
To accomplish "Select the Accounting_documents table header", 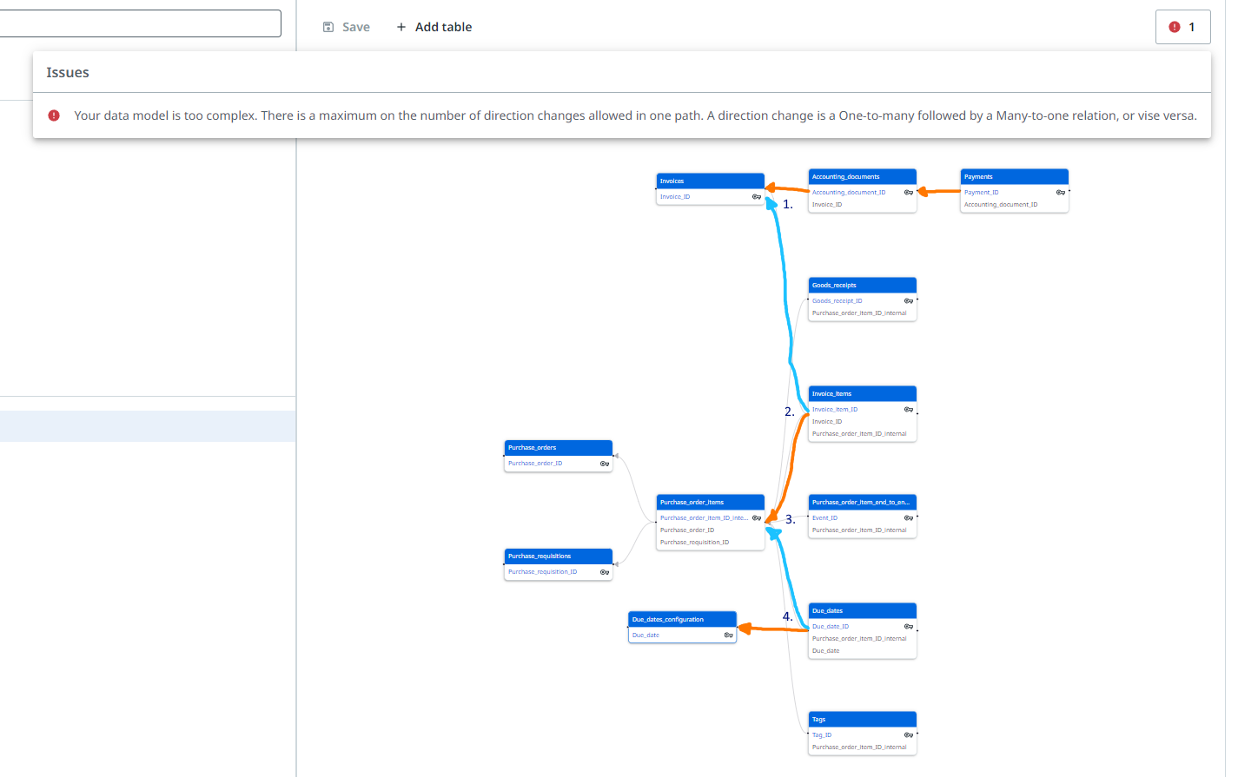I will (x=862, y=176).
